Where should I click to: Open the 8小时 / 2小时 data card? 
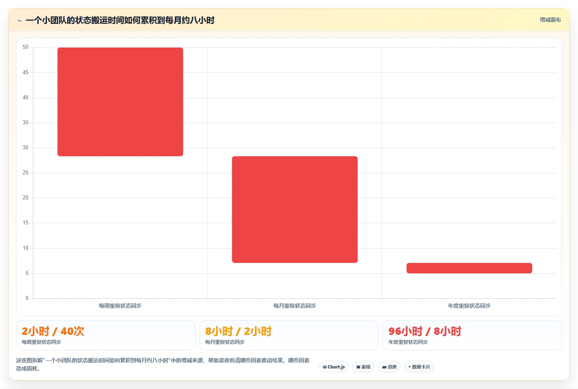coord(289,335)
